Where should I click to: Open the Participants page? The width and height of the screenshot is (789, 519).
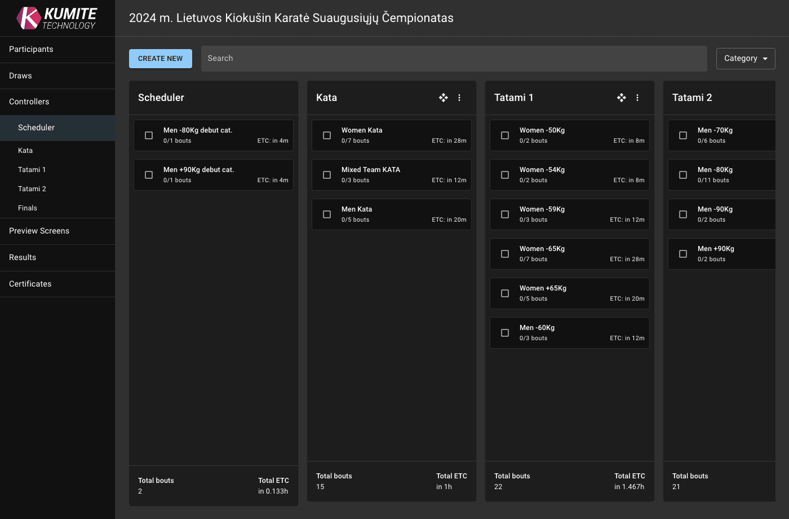point(31,49)
